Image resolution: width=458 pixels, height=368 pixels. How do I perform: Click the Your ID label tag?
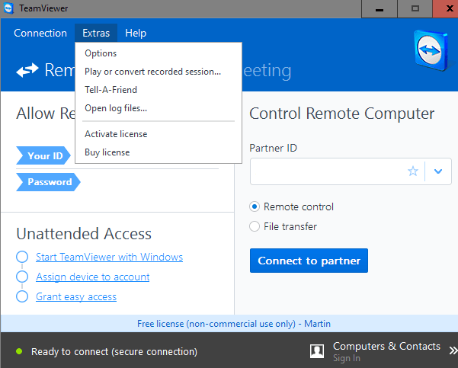(x=43, y=155)
